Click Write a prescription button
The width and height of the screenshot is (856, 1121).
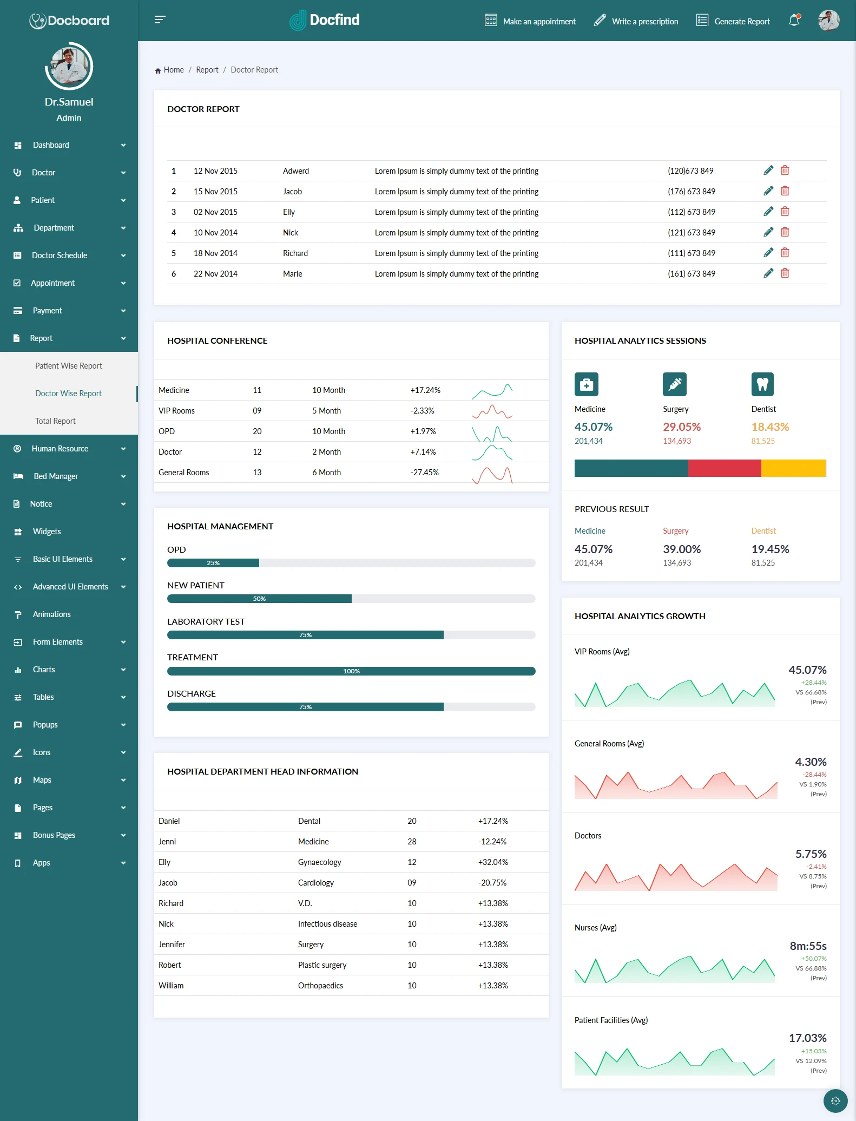point(636,21)
